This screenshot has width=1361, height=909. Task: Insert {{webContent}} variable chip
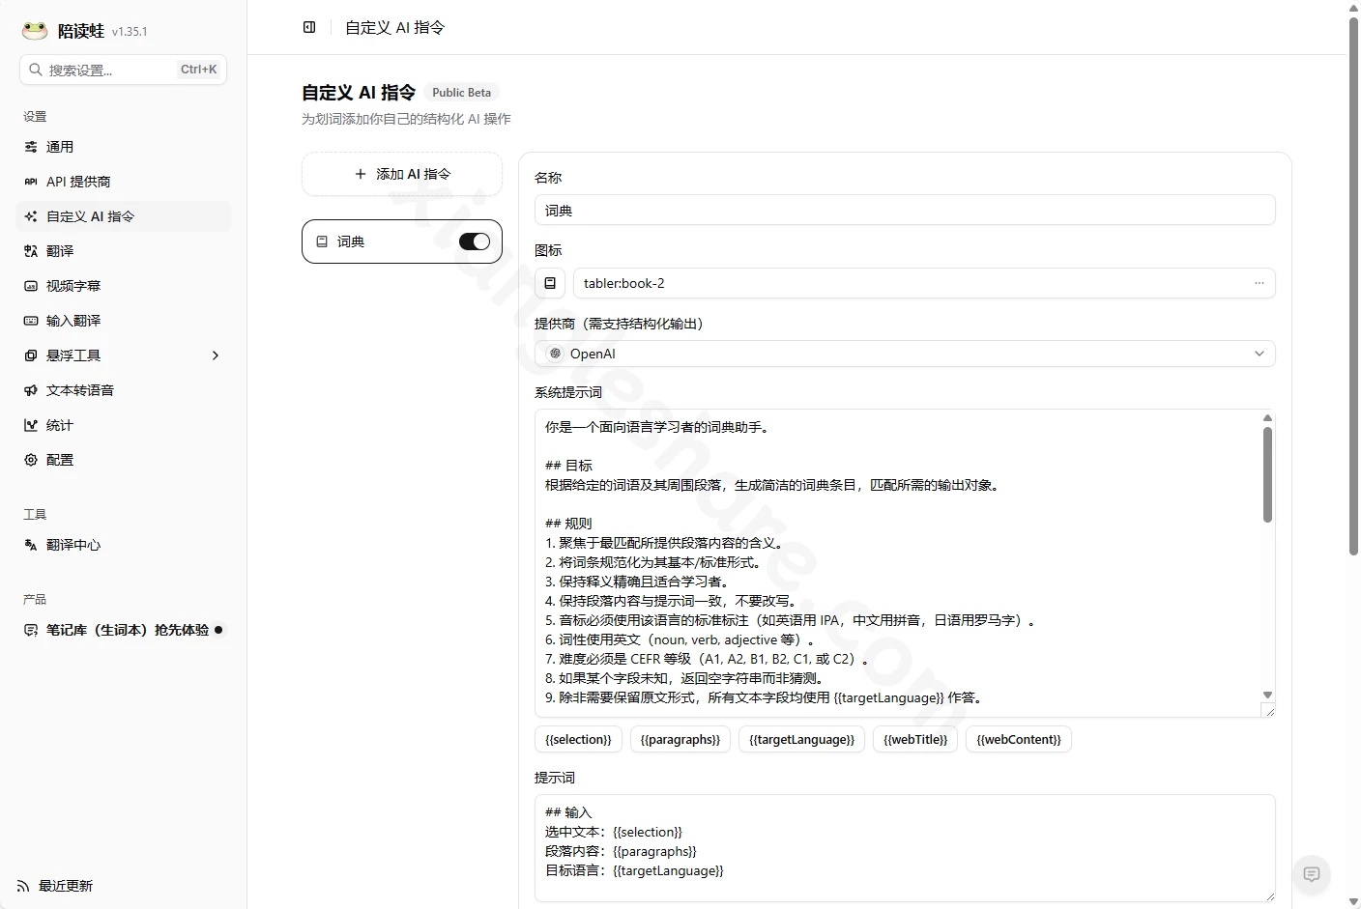[x=1019, y=739]
